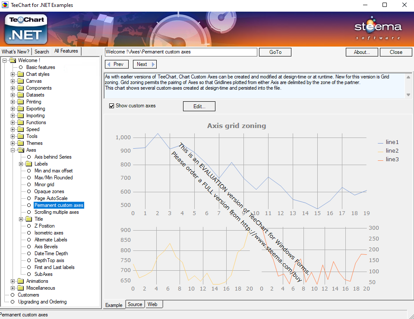This screenshot has height=319, width=414.
Task: Click the Functions folder icon
Action: pos(21,122)
